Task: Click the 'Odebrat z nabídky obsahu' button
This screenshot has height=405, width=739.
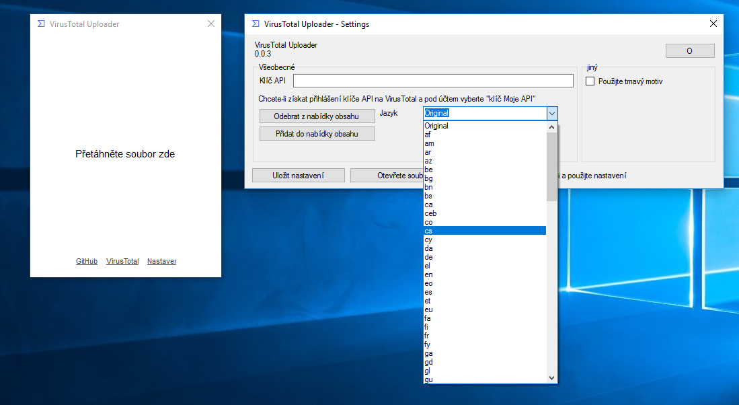Action: pyautogui.click(x=317, y=116)
